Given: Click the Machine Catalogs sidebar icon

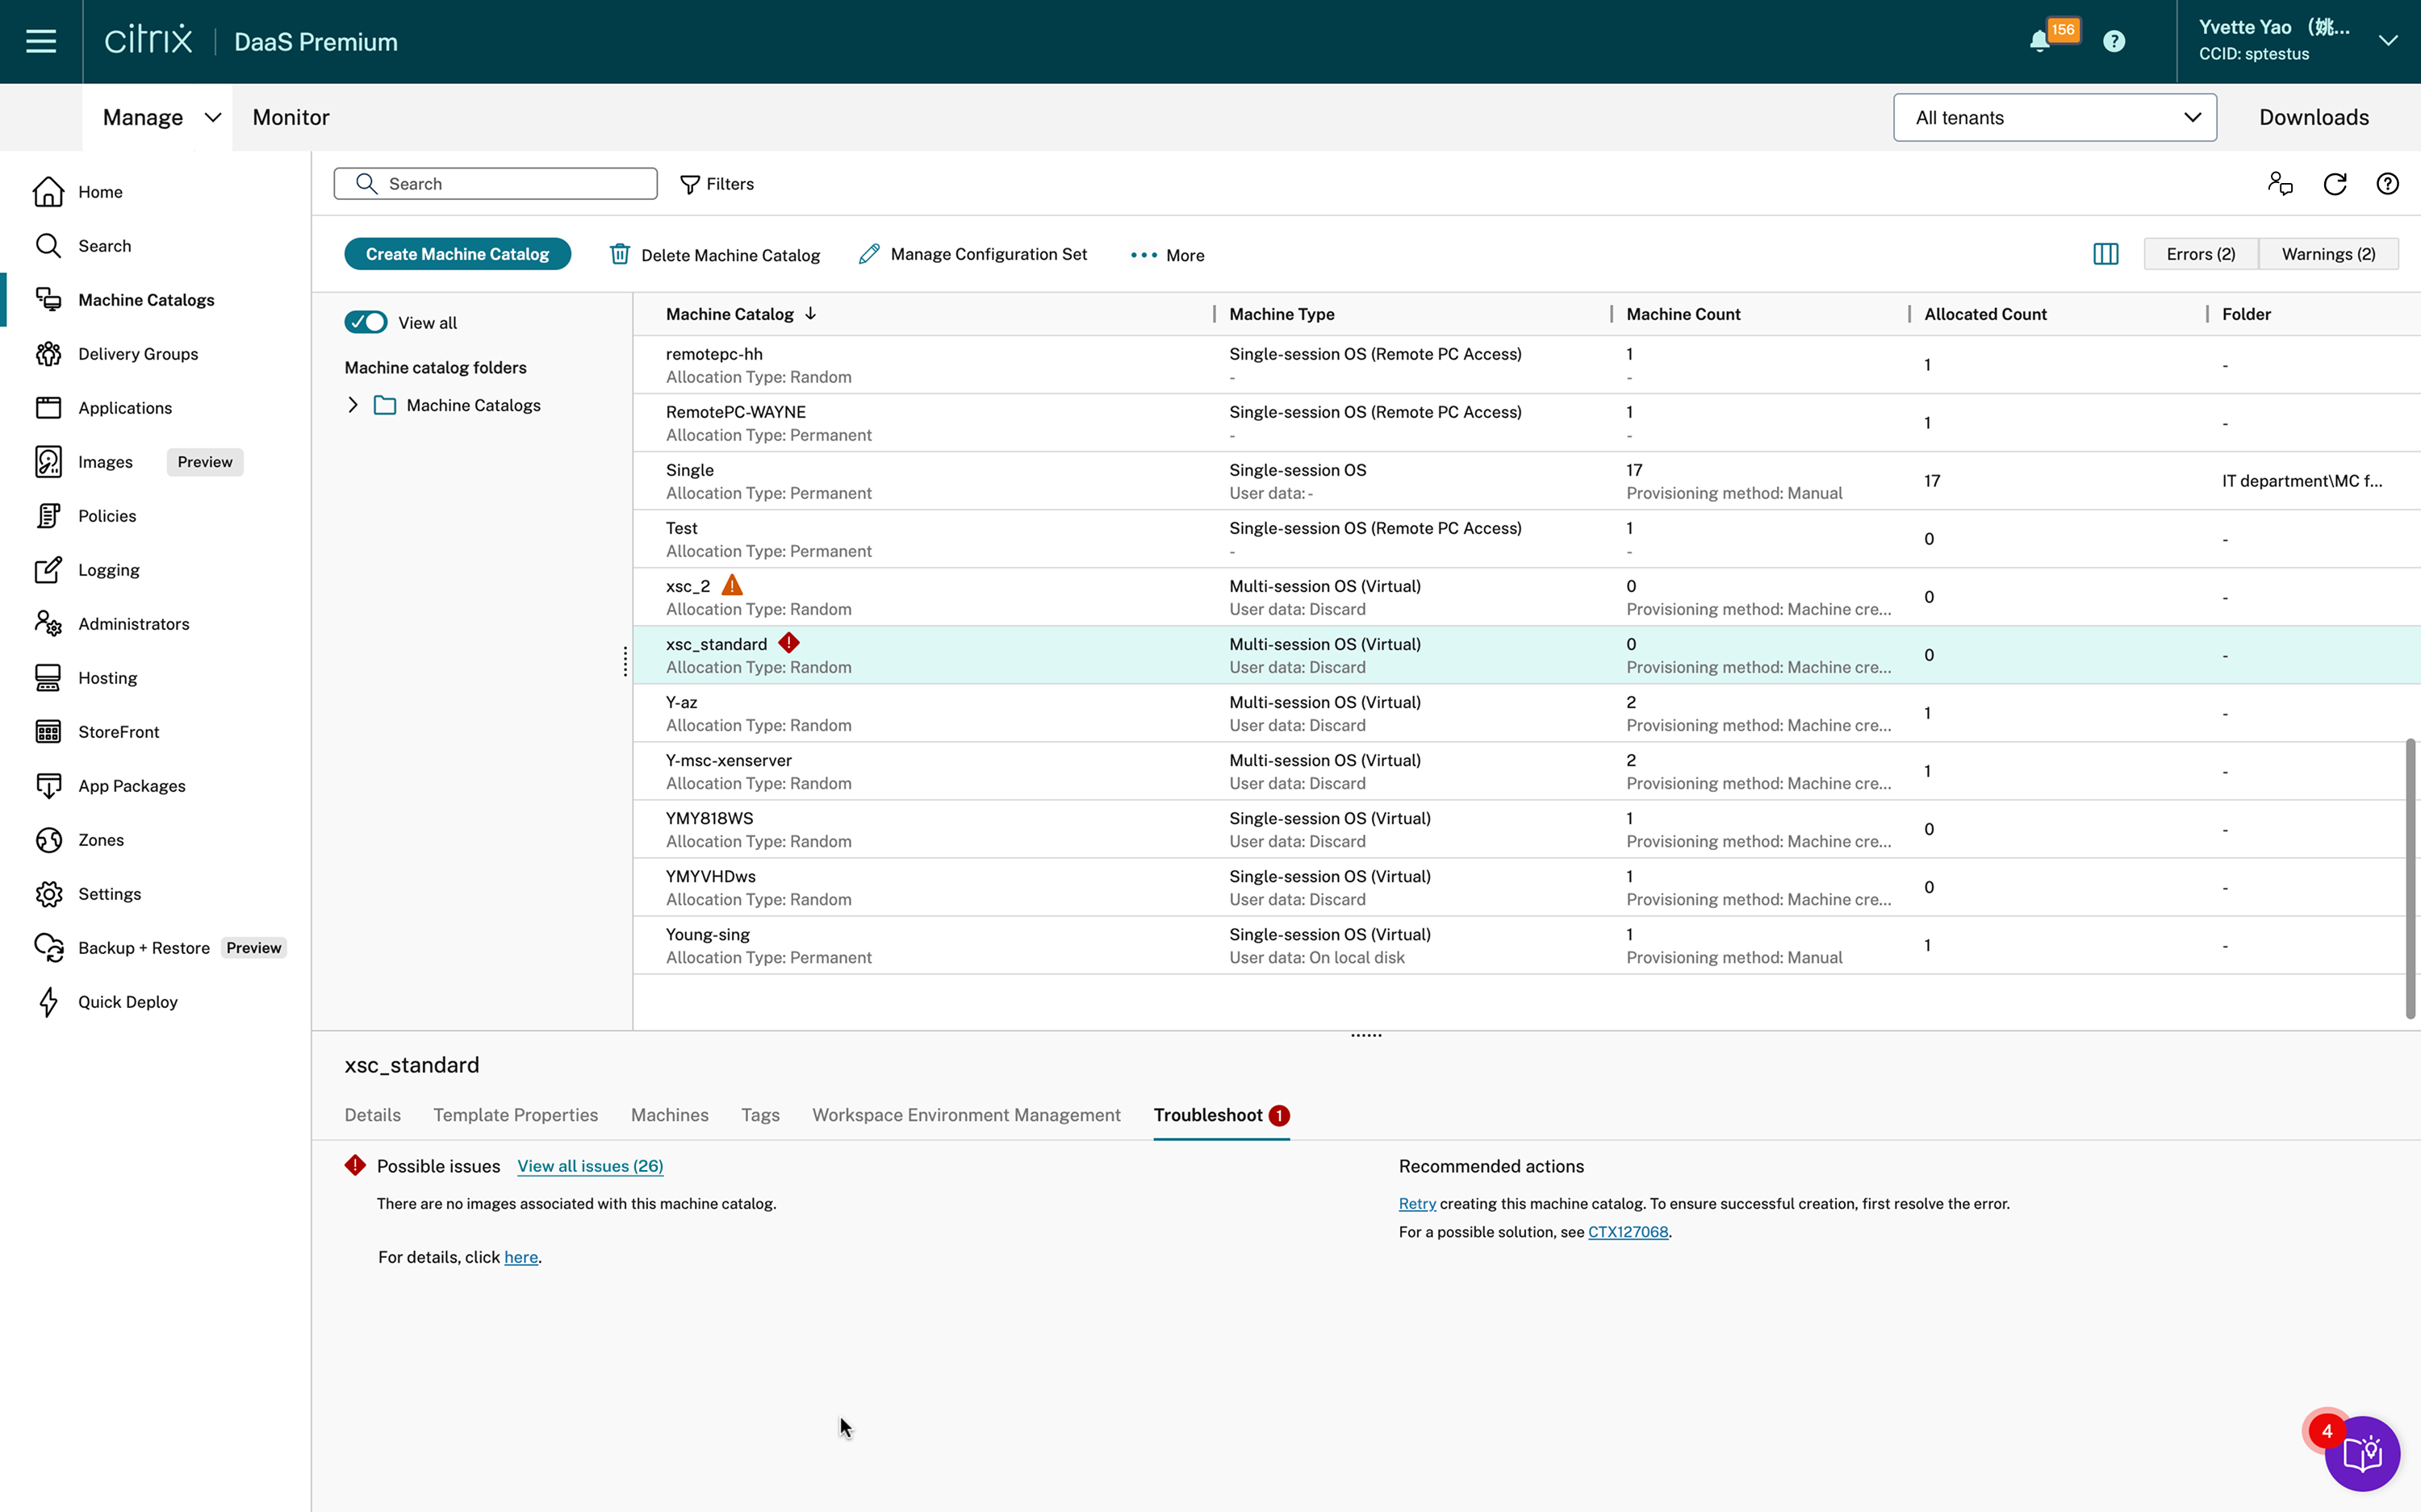Looking at the screenshot, I should pyautogui.click(x=48, y=299).
